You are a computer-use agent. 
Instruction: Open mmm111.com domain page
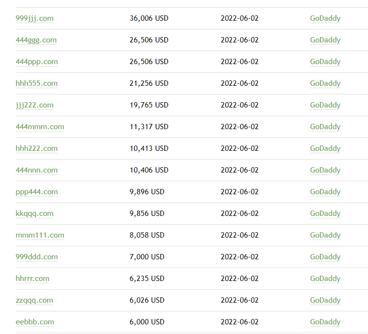pos(39,235)
